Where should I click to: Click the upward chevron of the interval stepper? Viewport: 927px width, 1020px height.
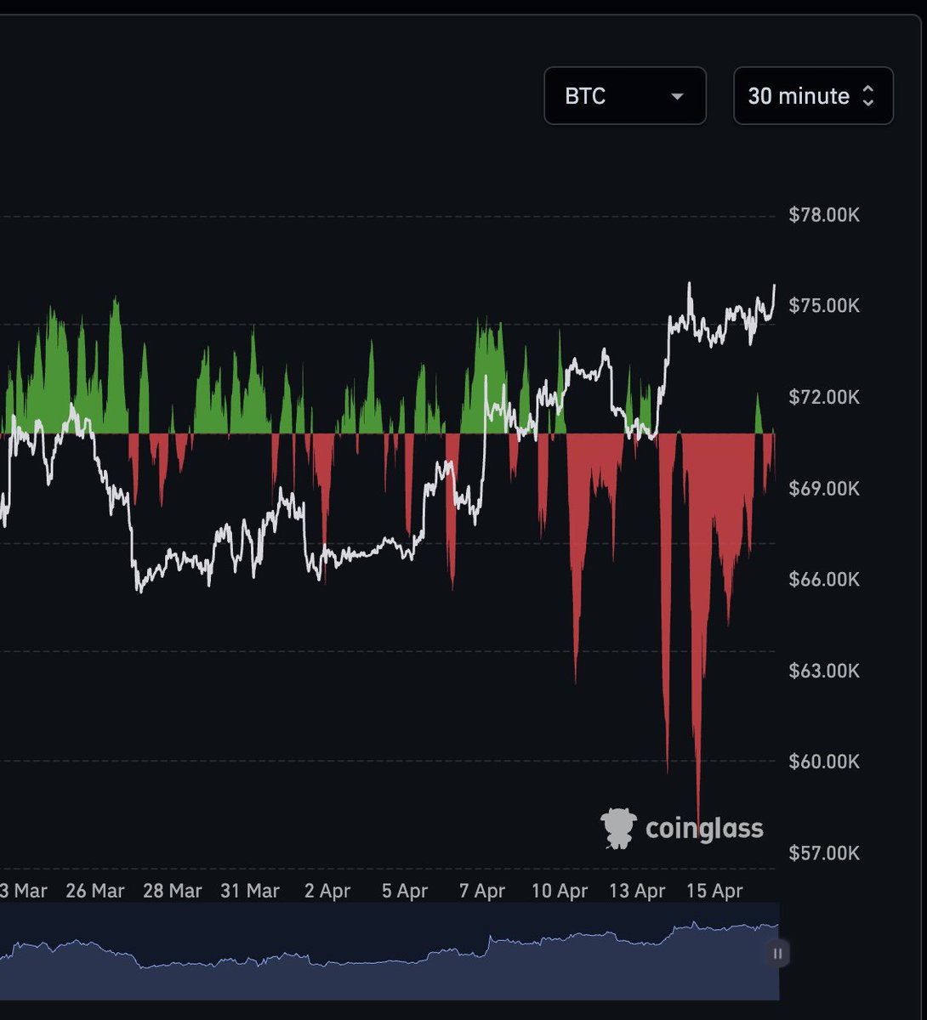pos(867,89)
